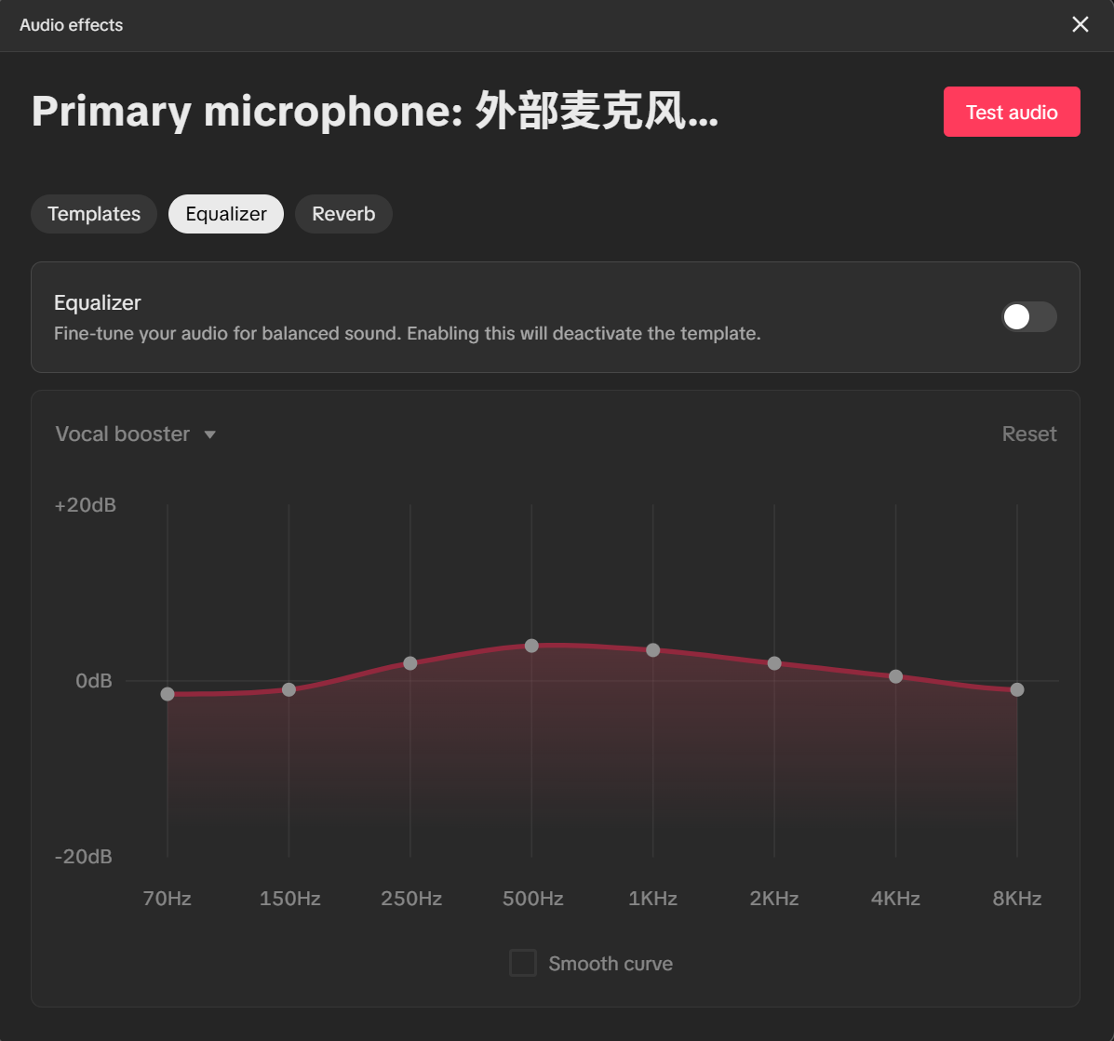This screenshot has height=1041, width=1114.
Task: Reset the equalizer settings
Action: click(1028, 434)
